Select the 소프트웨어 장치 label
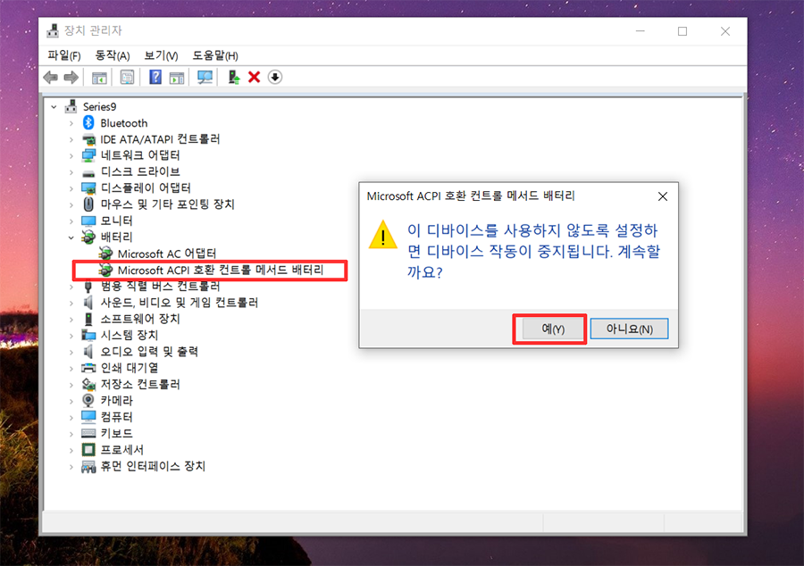The width and height of the screenshot is (804, 566). coord(140,319)
